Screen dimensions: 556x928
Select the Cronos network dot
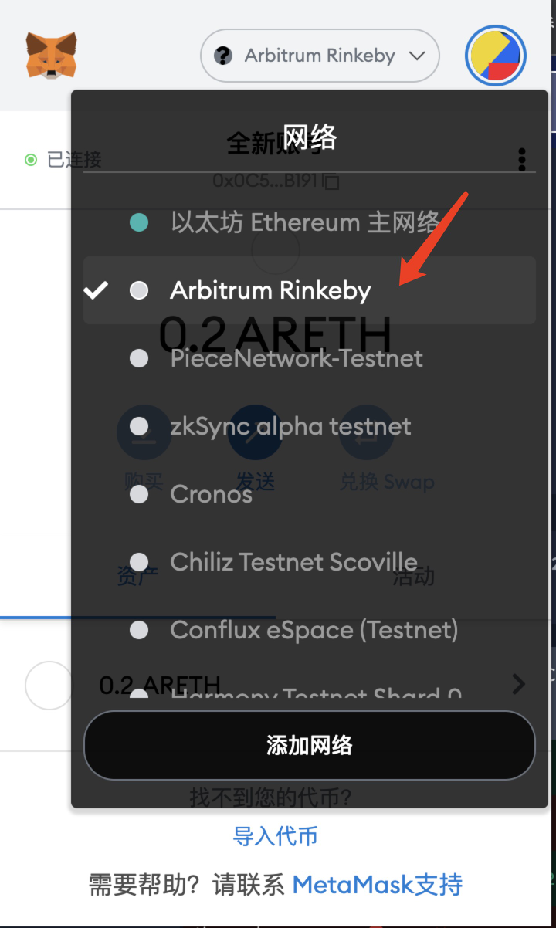pos(139,494)
